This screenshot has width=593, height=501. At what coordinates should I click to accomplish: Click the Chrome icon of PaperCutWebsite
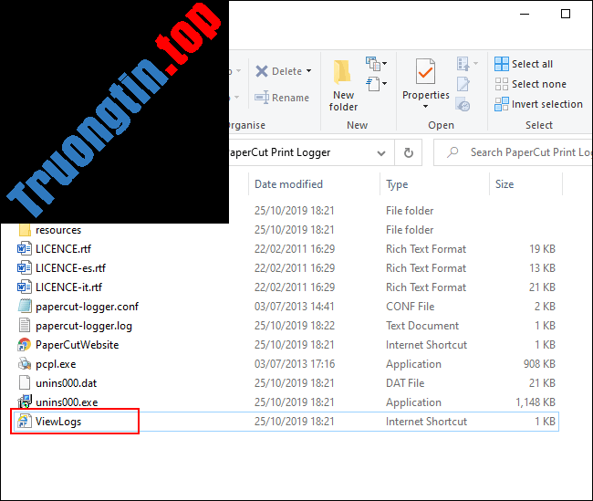click(x=25, y=345)
